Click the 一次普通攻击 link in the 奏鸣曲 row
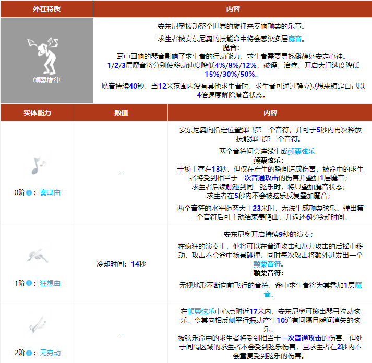The image size is (372, 363). point(258,178)
